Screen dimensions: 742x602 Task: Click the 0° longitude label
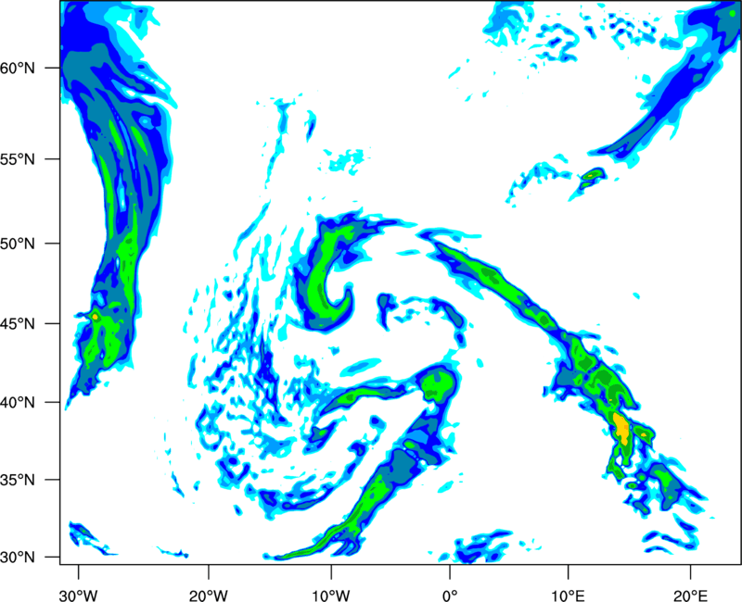click(x=450, y=596)
